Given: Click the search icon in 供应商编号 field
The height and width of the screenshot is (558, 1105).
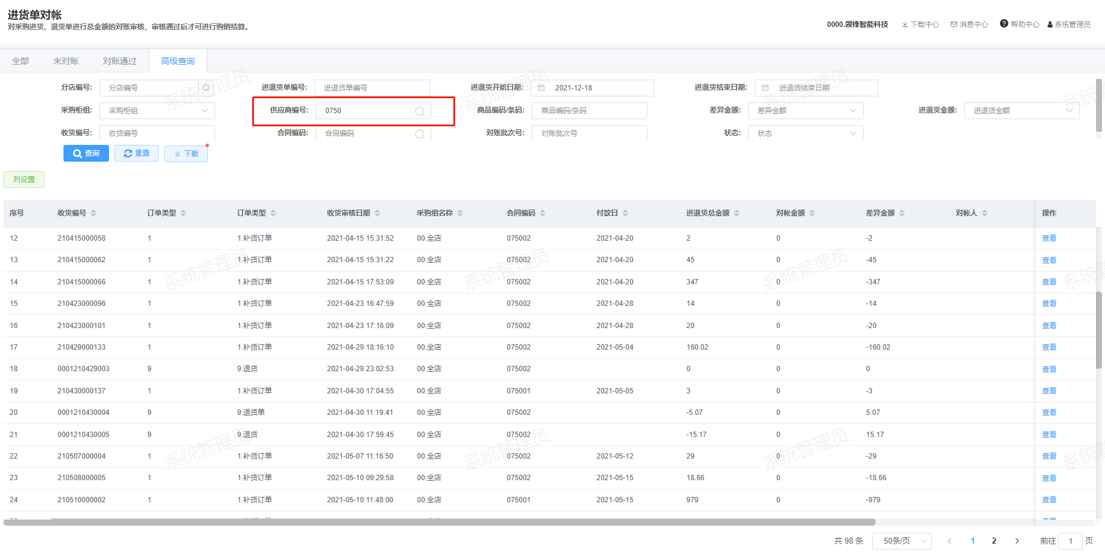Looking at the screenshot, I should [420, 111].
